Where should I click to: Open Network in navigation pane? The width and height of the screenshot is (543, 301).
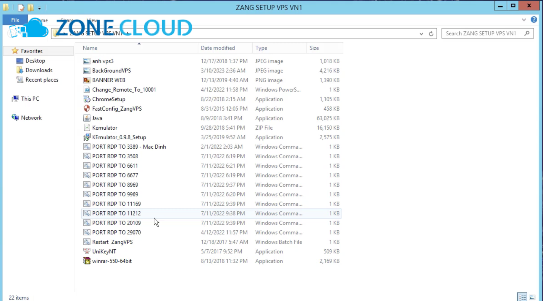coord(31,118)
